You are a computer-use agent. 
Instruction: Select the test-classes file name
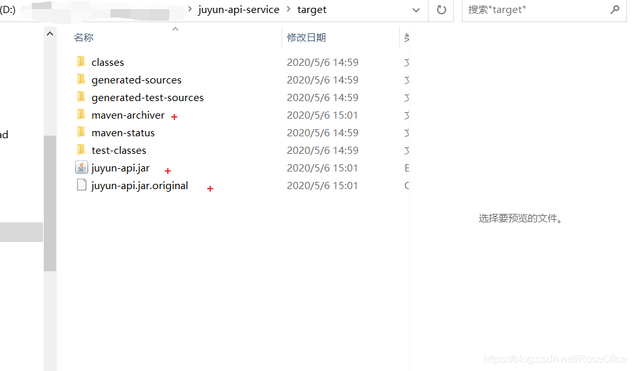119,150
